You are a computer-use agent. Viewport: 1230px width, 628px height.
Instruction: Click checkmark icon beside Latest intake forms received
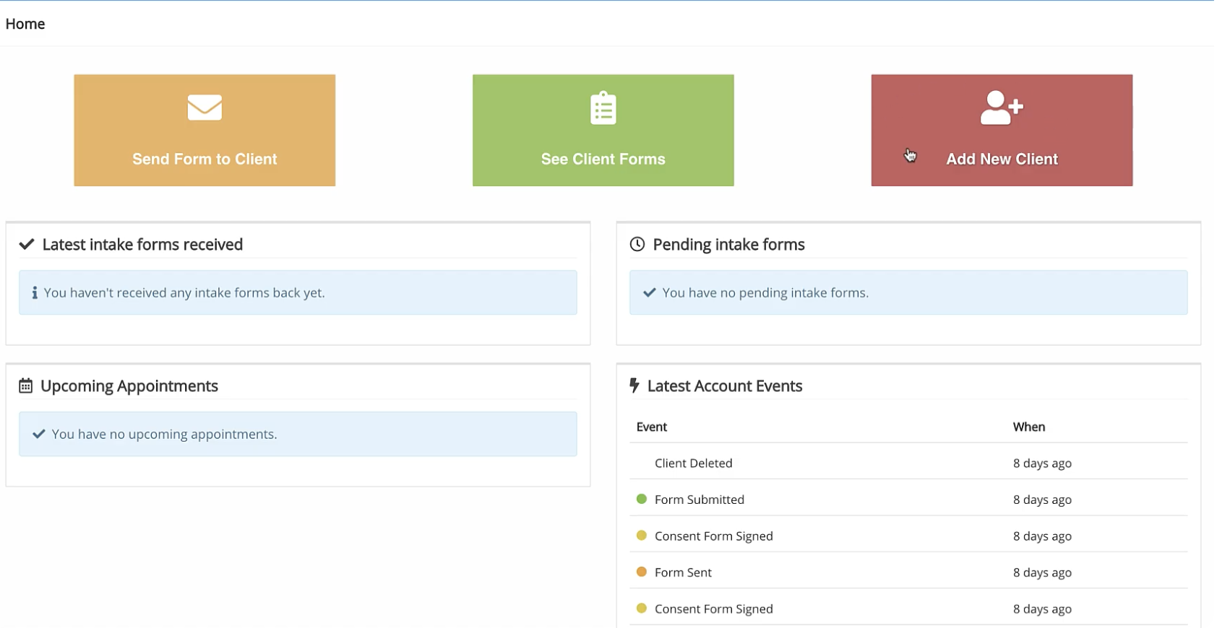(x=27, y=245)
